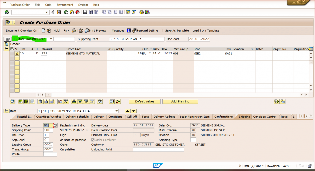Click the Generate Shortcut icon
315x171 pixels.
[134, 12]
